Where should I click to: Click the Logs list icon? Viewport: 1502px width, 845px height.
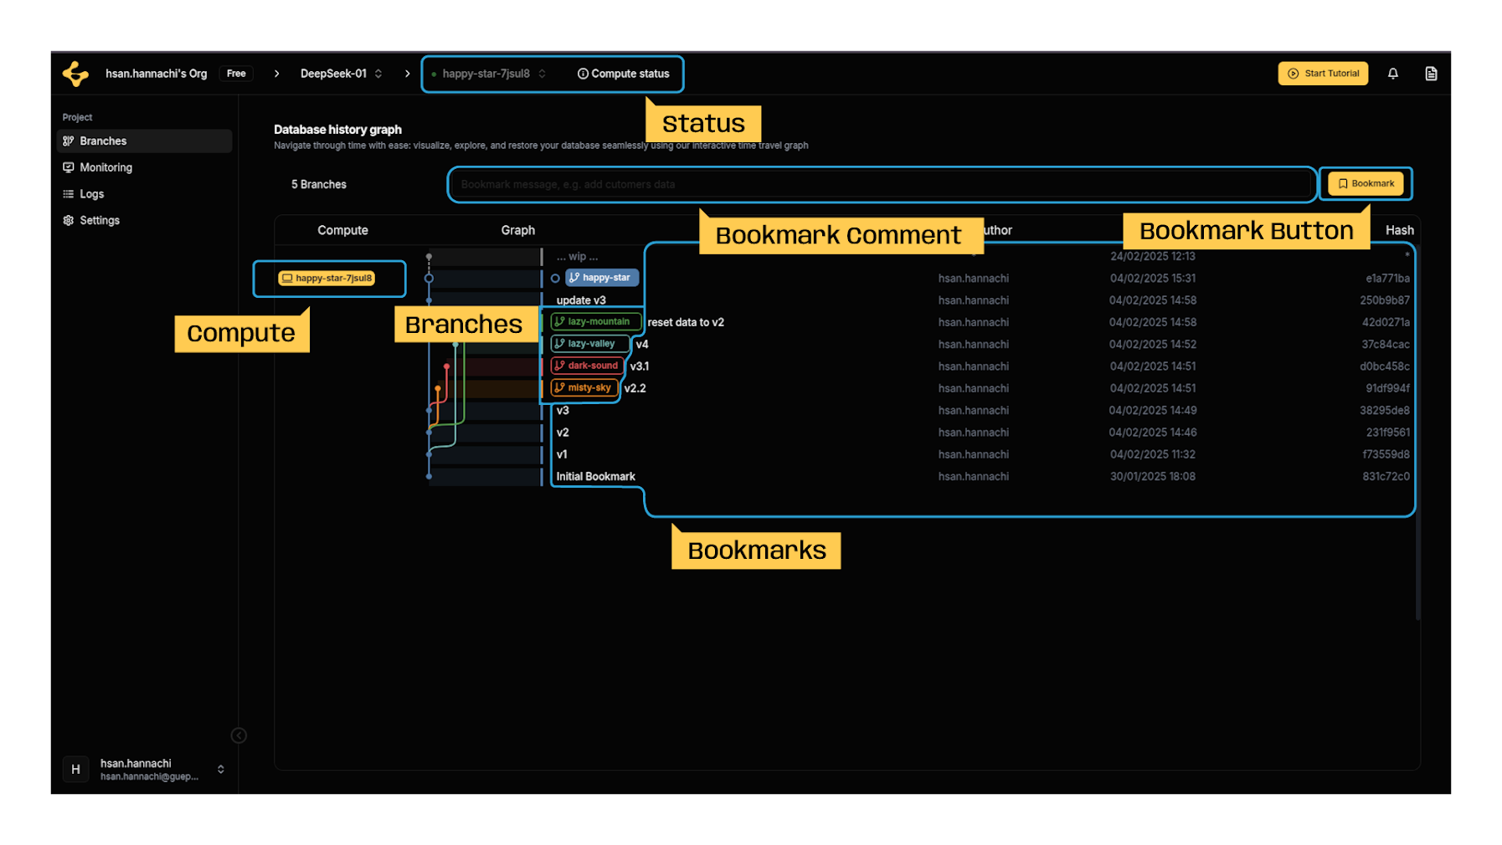tap(69, 194)
